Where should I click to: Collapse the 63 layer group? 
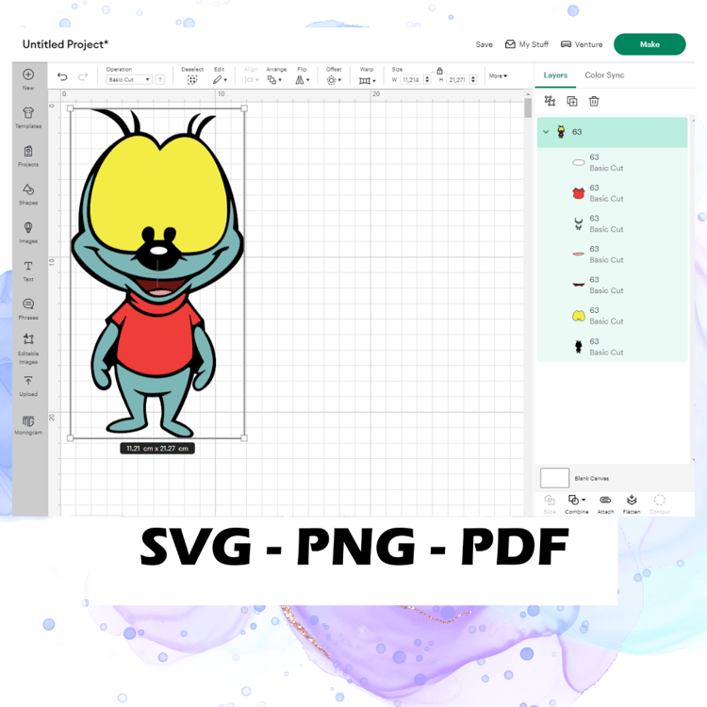point(546,132)
